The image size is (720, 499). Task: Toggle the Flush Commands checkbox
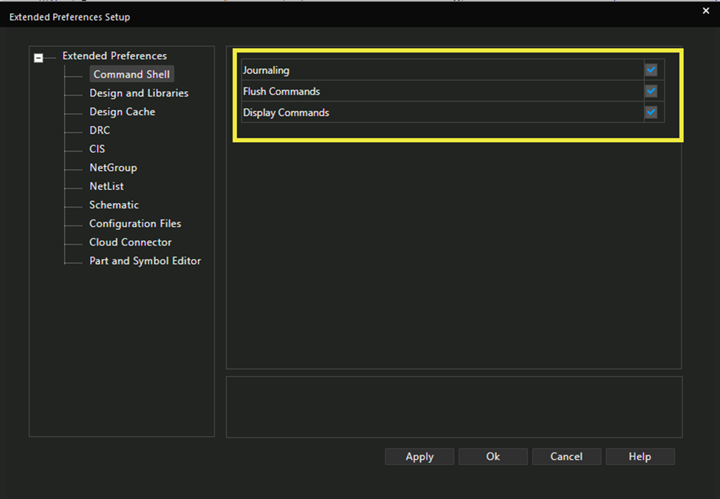651,91
